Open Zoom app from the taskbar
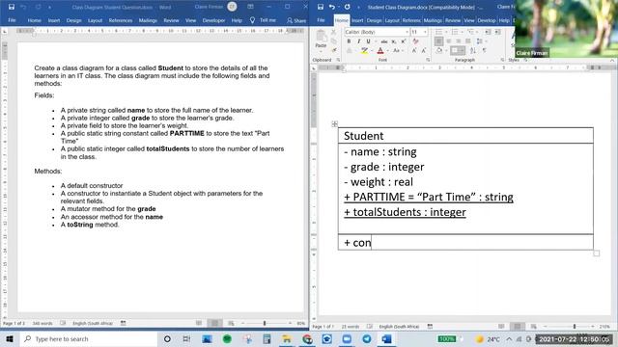Image resolution: width=618 pixels, height=347 pixels. 347,338
